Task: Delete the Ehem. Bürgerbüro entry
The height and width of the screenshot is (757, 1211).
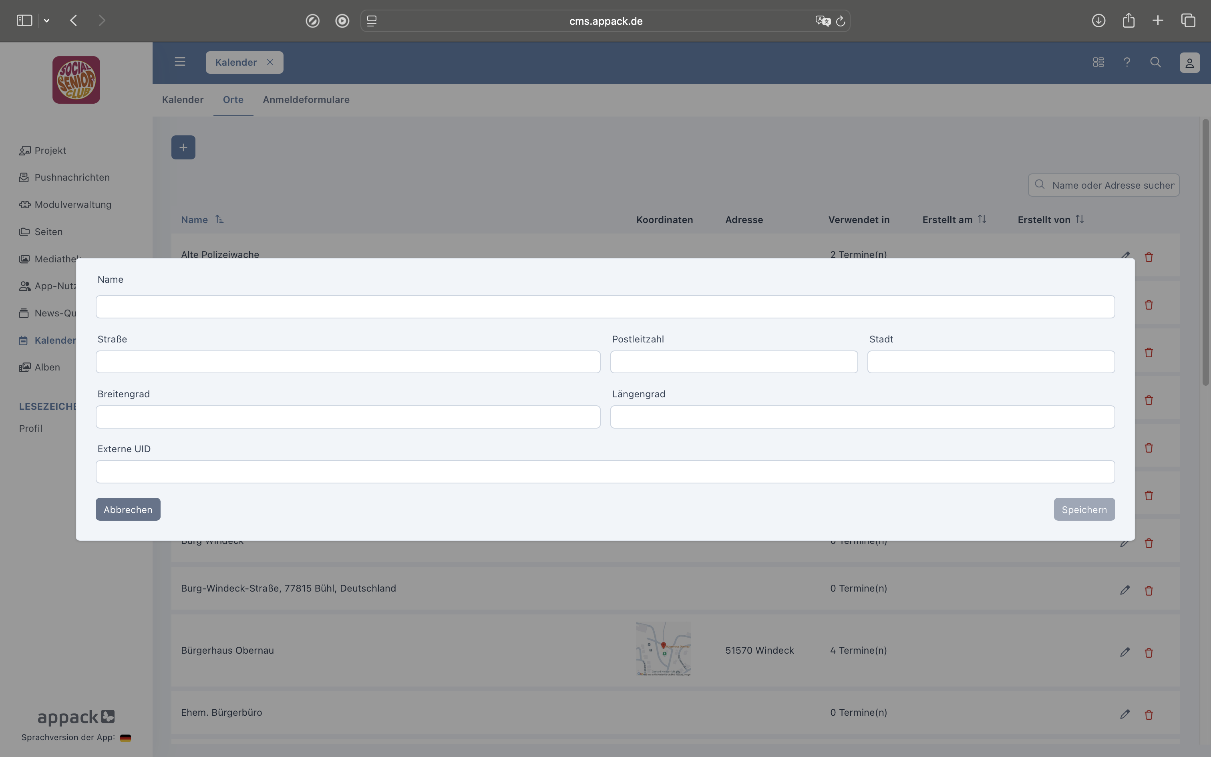Action: (1149, 715)
